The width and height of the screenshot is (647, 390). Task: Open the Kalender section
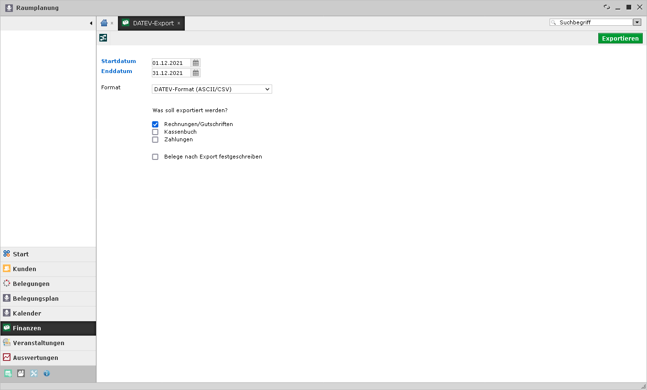(48, 314)
